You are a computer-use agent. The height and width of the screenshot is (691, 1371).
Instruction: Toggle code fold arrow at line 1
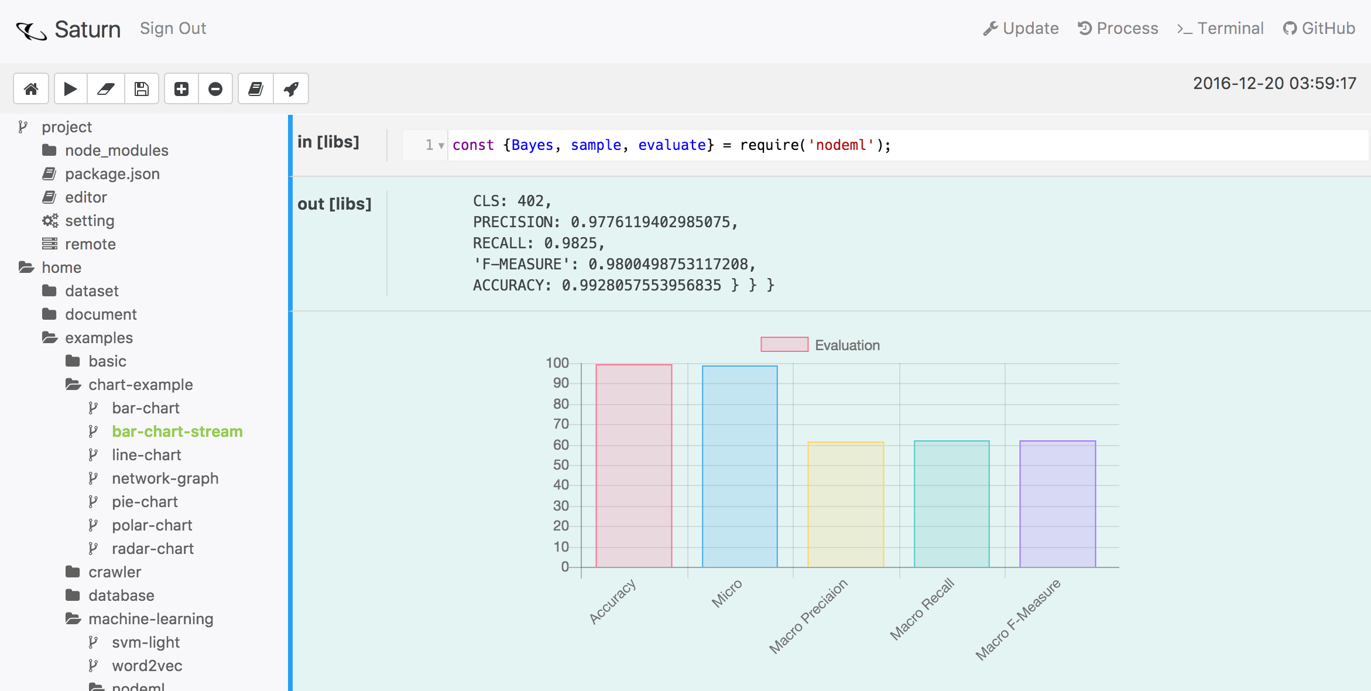(441, 145)
